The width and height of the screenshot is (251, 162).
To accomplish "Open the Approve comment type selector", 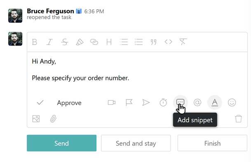I will (59, 103).
